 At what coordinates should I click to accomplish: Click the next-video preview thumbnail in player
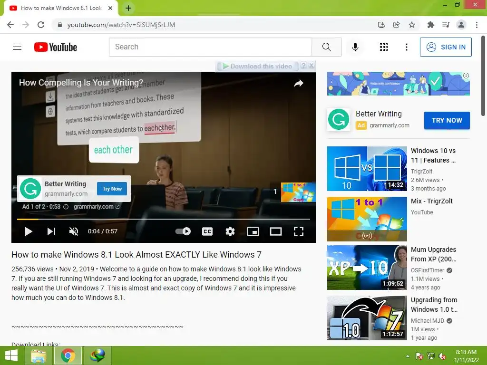pos(298,192)
